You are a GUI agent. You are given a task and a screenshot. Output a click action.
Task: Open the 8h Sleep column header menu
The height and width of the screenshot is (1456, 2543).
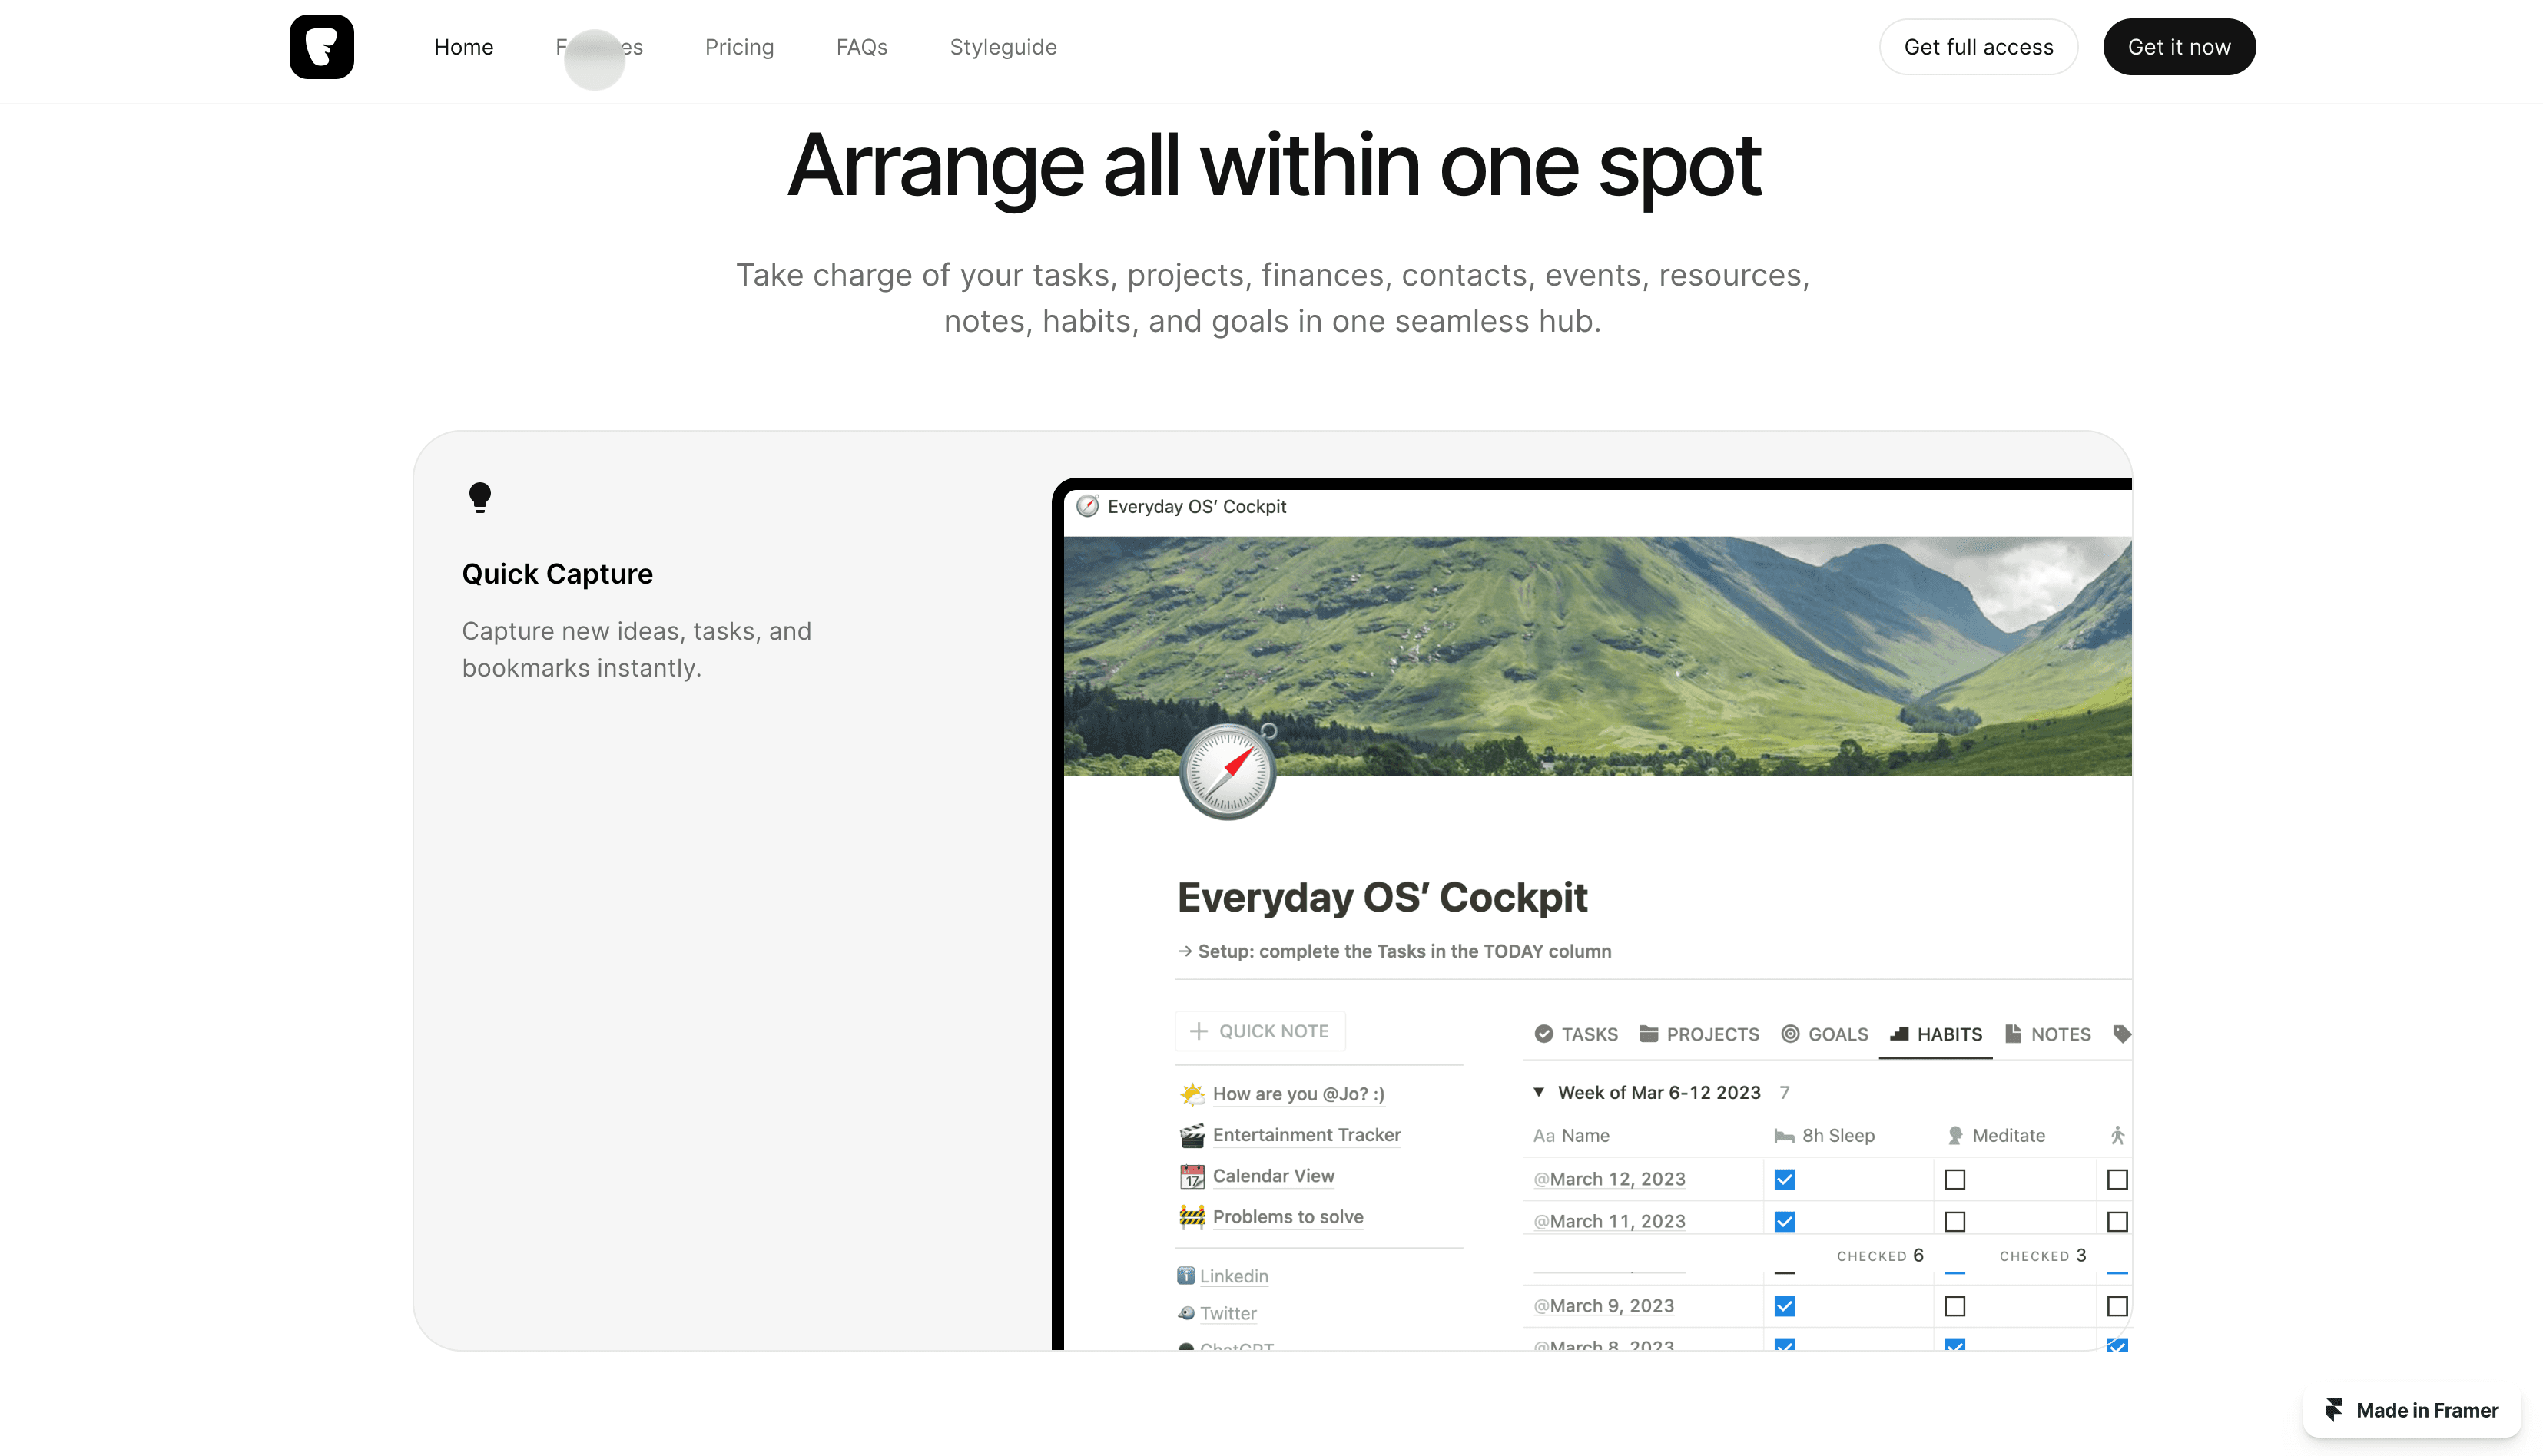click(x=1837, y=1135)
